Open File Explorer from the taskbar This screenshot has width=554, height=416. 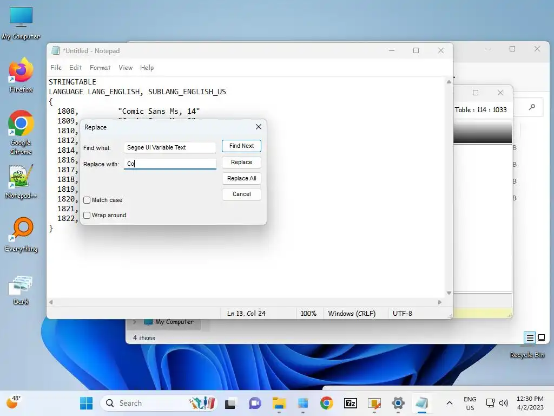279,403
